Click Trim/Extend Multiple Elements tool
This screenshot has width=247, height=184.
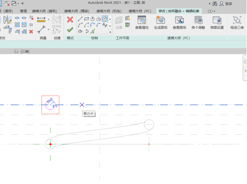pos(24,32)
